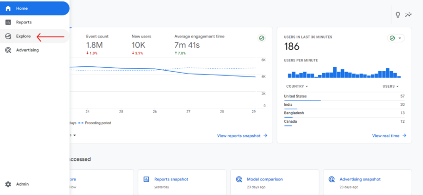Click the Insights lightbulb icon
This screenshot has height=195, width=423.
(398, 15)
